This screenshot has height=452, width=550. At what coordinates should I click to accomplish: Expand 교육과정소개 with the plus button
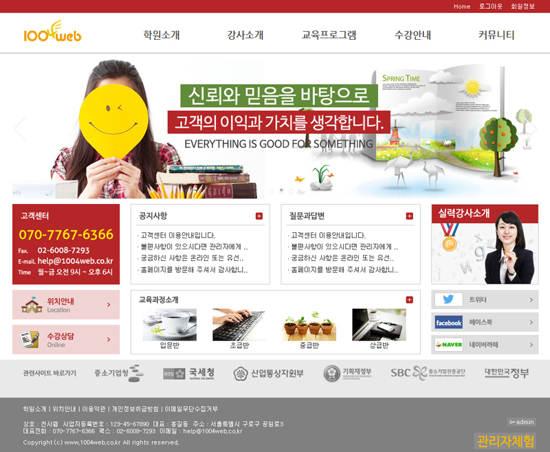[410, 300]
